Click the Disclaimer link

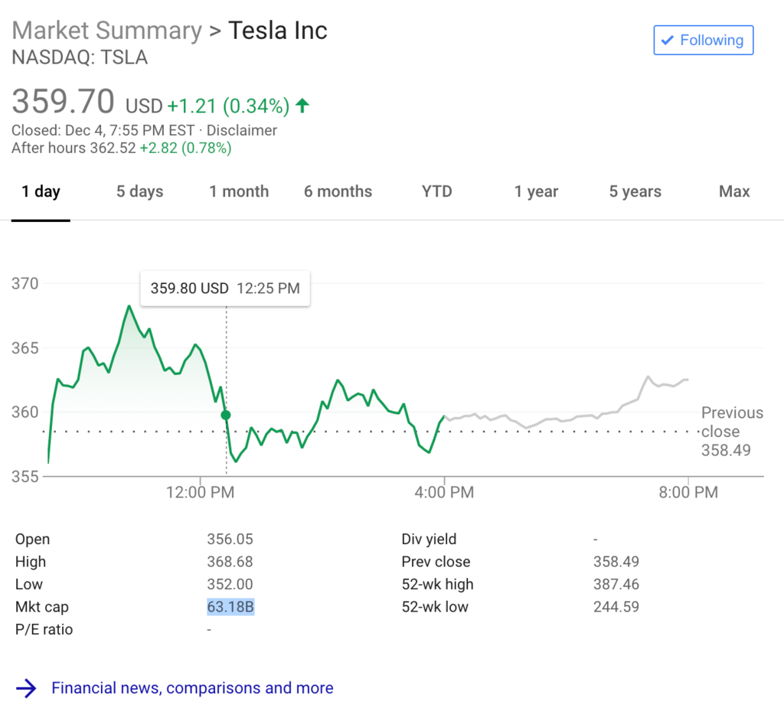[242, 130]
